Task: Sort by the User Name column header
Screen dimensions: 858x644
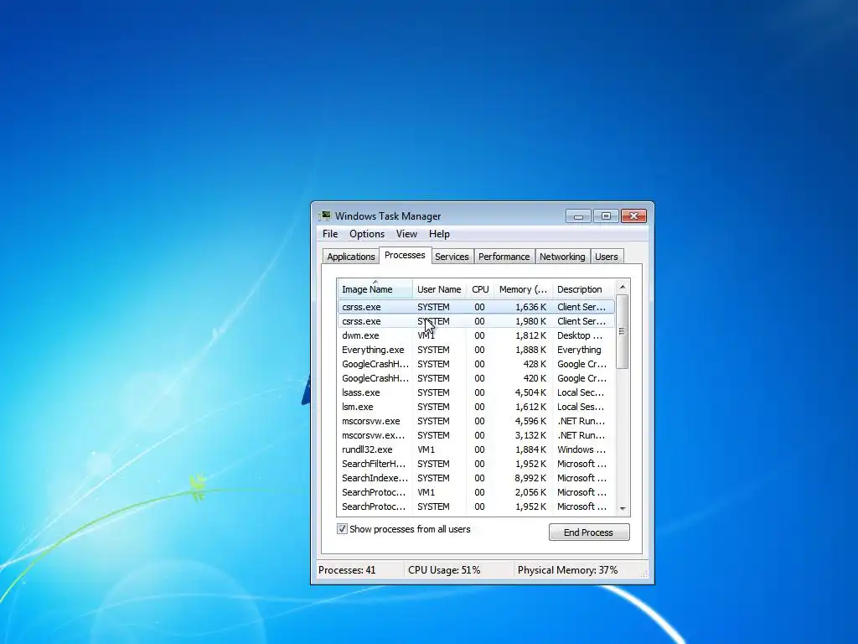Action: (439, 289)
